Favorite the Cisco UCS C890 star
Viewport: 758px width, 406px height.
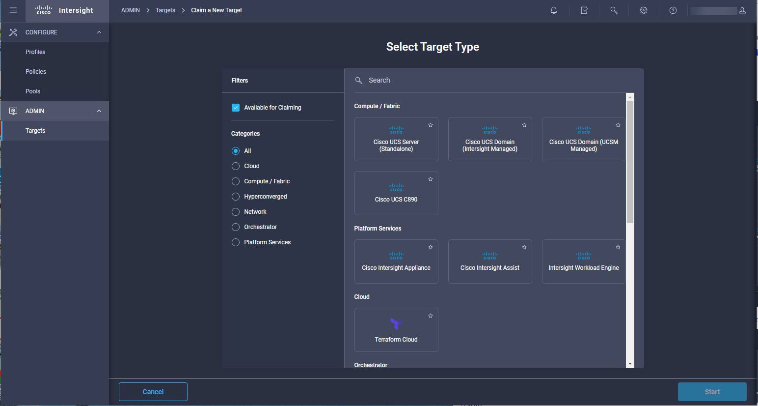point(431,179)
